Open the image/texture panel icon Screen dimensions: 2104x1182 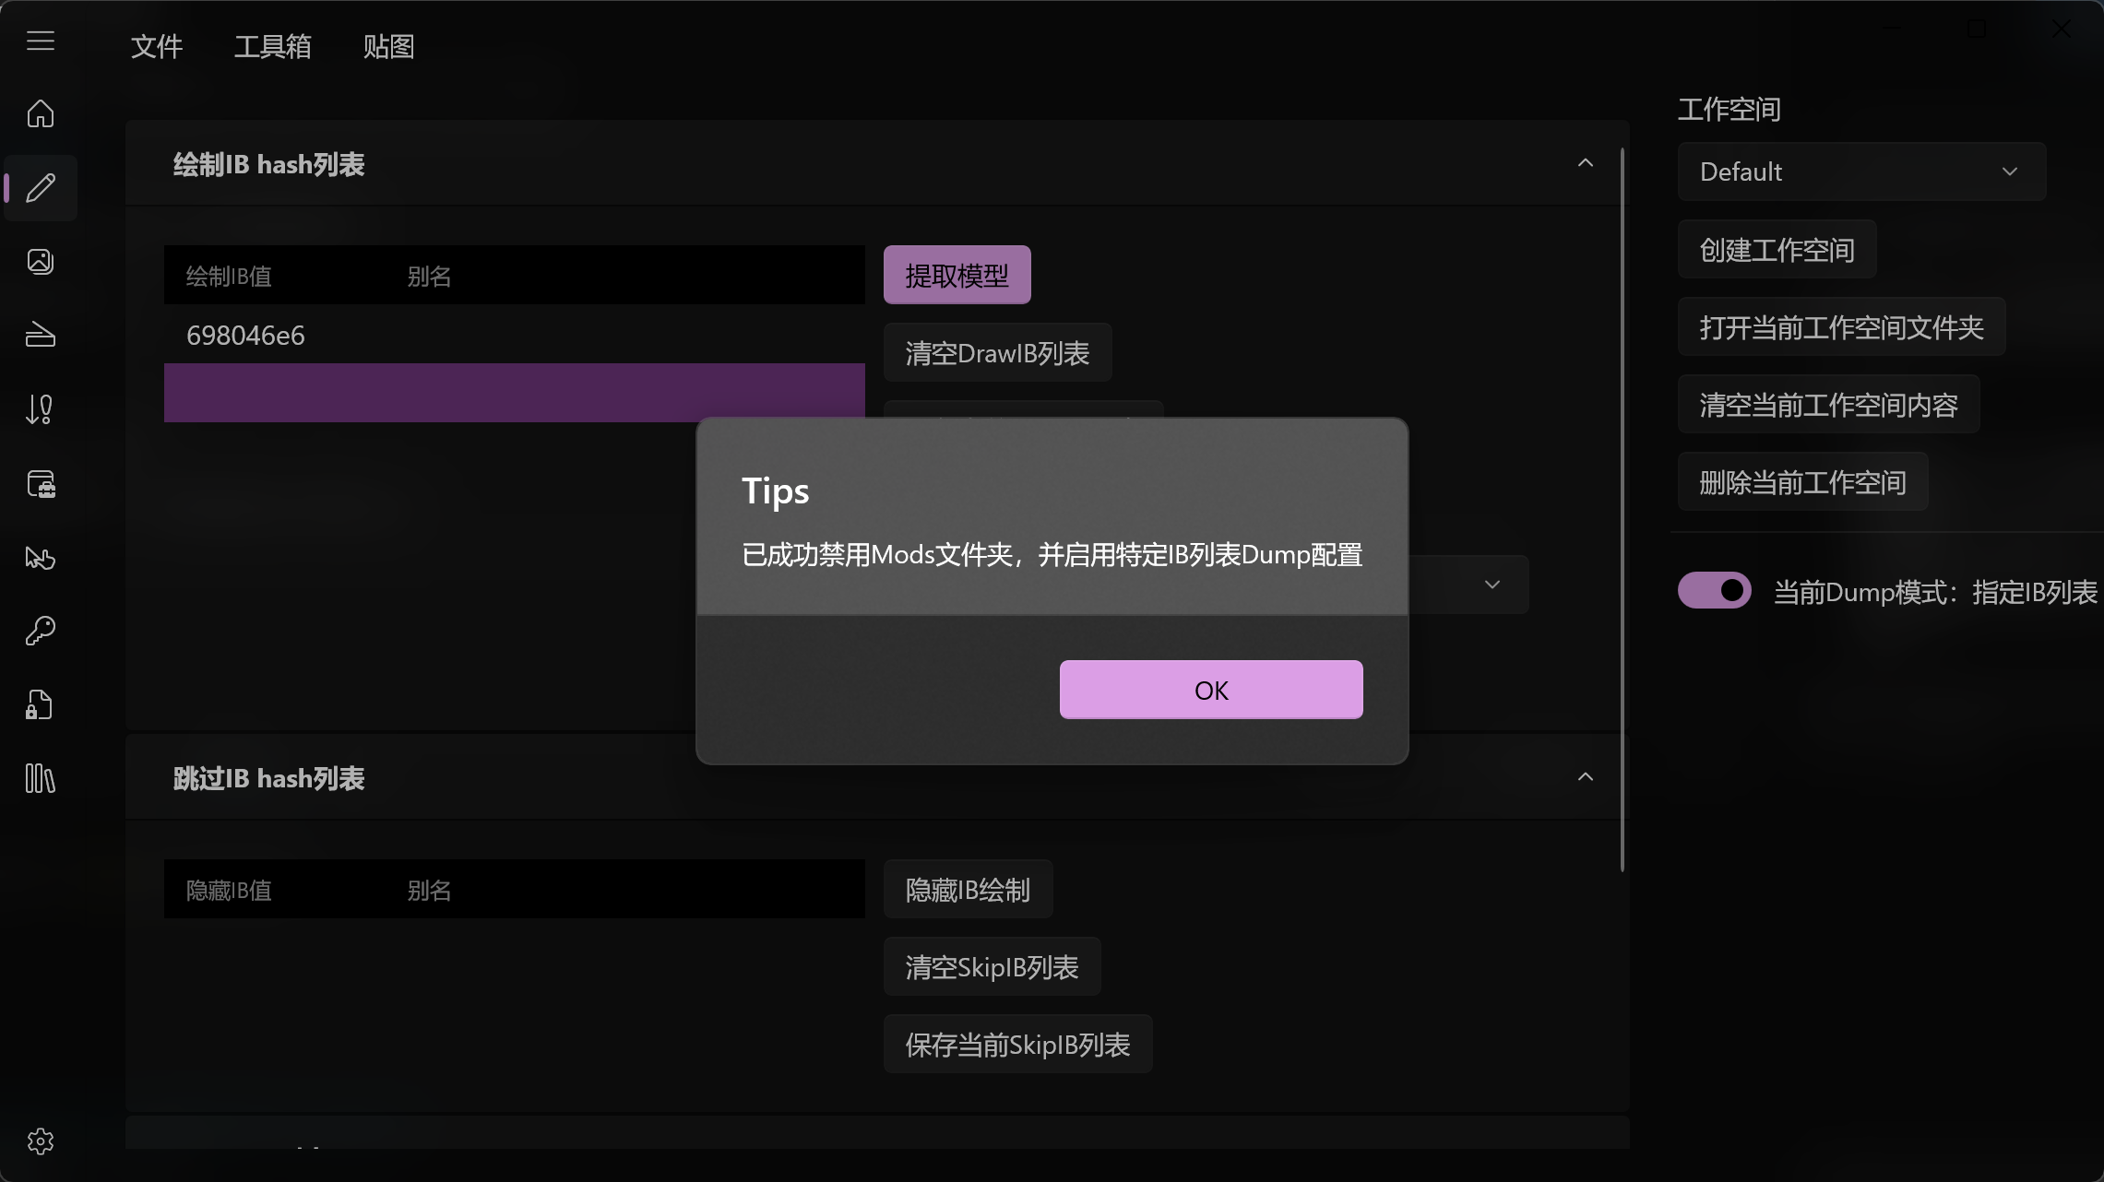[40, 261]
